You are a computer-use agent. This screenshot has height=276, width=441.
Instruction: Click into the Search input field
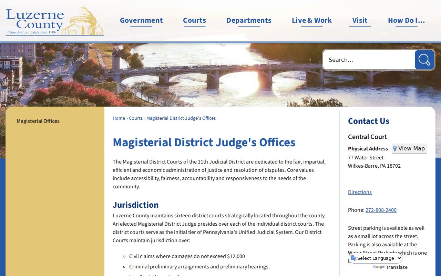click(369, 60)
